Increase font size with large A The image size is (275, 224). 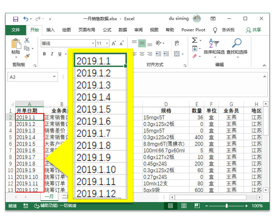pos(114,43)
